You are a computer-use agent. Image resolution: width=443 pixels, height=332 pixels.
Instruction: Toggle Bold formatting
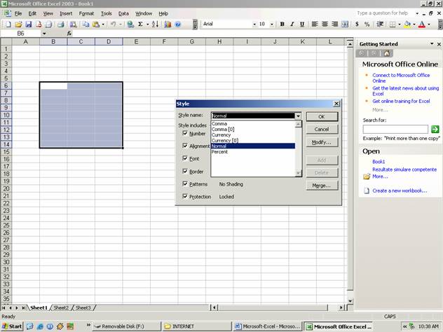(x=282, y=25)
